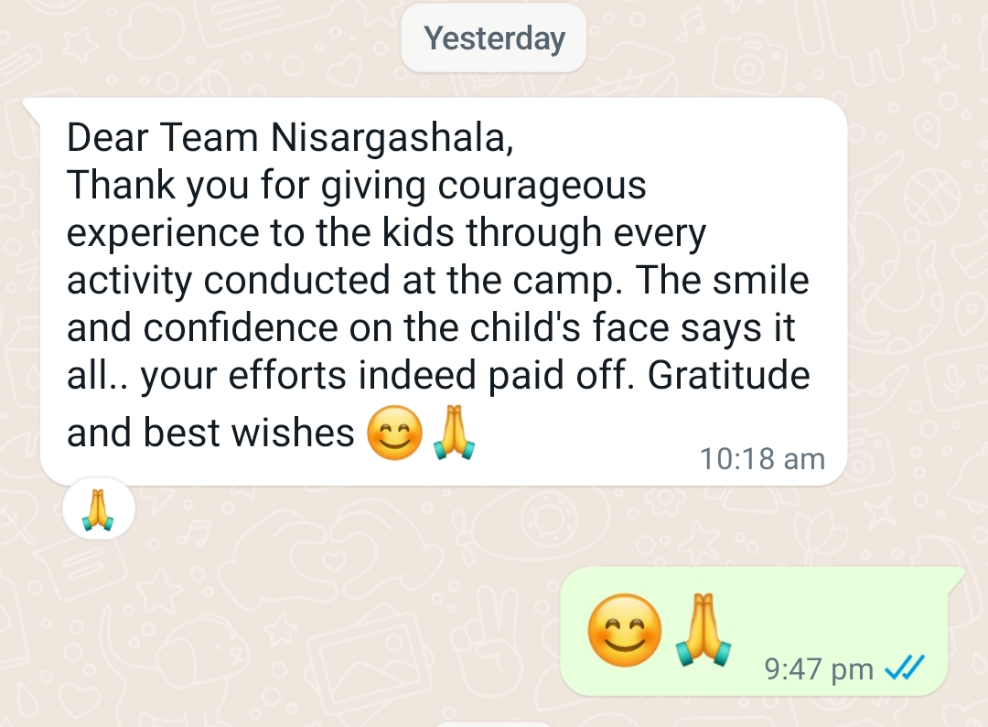Tap the folded hands reaction below the message
This screenshot has width=988, height=727.
99,509
